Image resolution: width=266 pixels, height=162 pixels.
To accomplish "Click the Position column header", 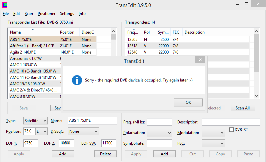I will (69, 32).
